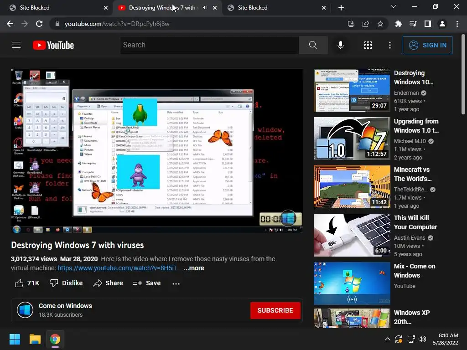Viewport: 467px width, 350px height.
Task: Open the tab search chevron
Action: coord(394,6)
